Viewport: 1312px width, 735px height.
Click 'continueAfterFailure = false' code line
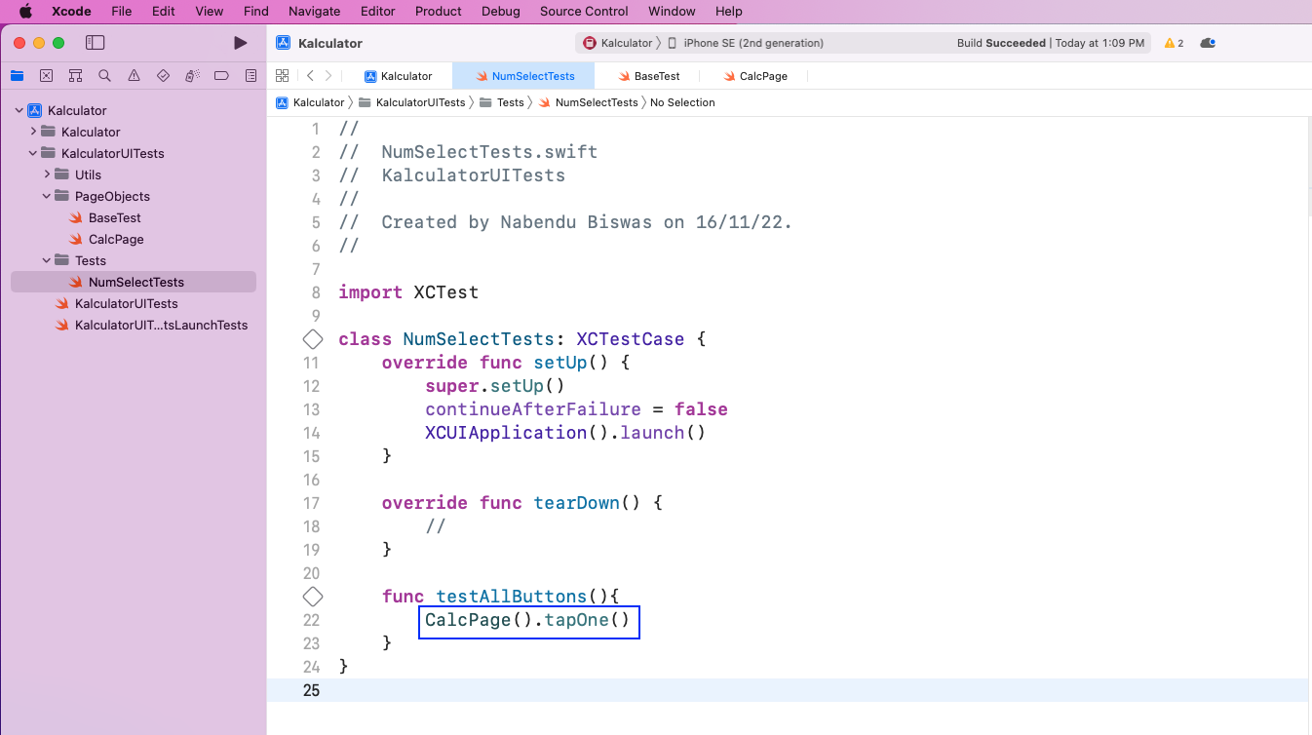click(x=576, y=409)
